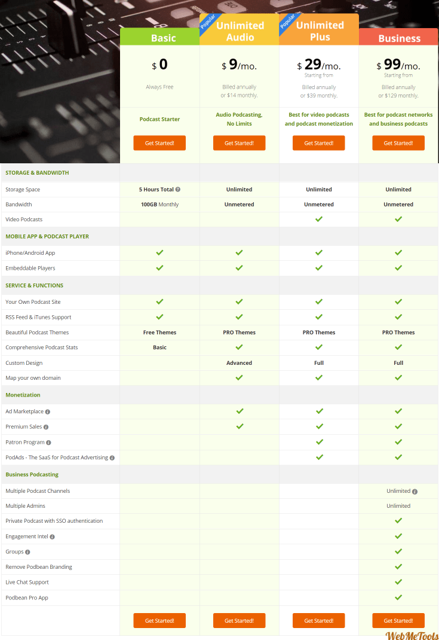Click bottom Get Started button under Business column
439x640 pixels.
pyautogui.click(x=398, y=620)
